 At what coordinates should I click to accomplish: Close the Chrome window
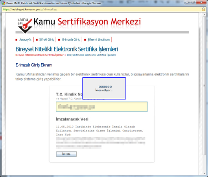pos(201,2)
